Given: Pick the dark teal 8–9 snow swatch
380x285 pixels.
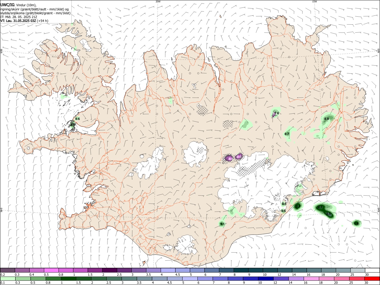Looking at the screenshot, I should click(x=241, y=270).
